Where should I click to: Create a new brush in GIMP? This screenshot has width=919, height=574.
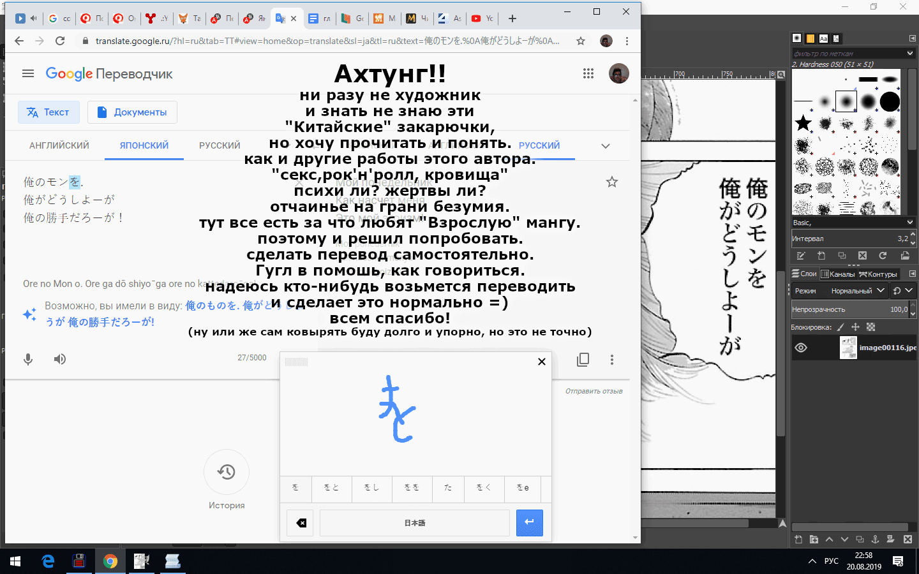(821, 256)
